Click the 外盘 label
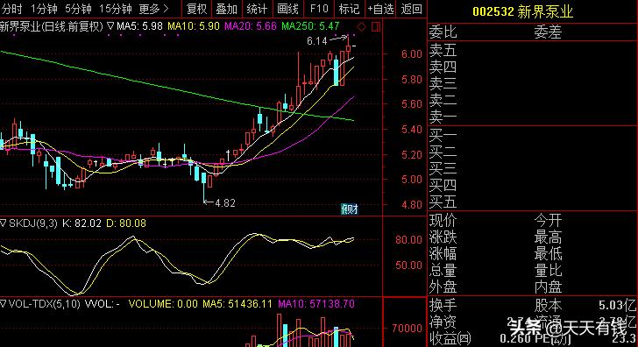 tap(443, 287)
